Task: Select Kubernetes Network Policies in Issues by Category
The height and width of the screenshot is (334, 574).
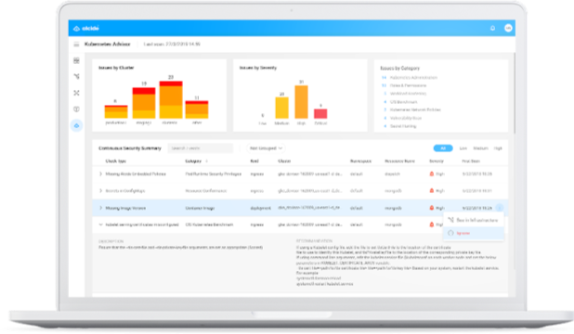Action: tap(415, 109)
